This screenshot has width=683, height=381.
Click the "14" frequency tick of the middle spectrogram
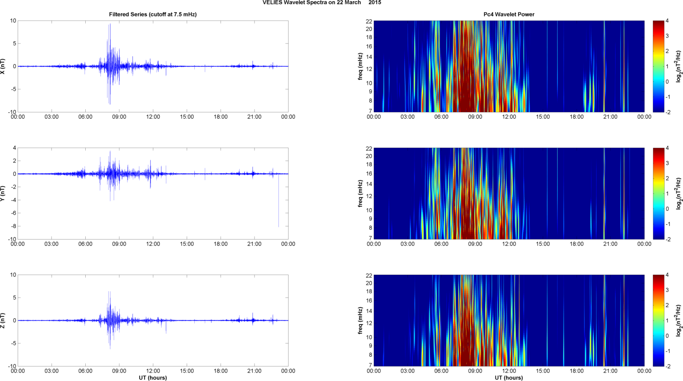point(369,184)
